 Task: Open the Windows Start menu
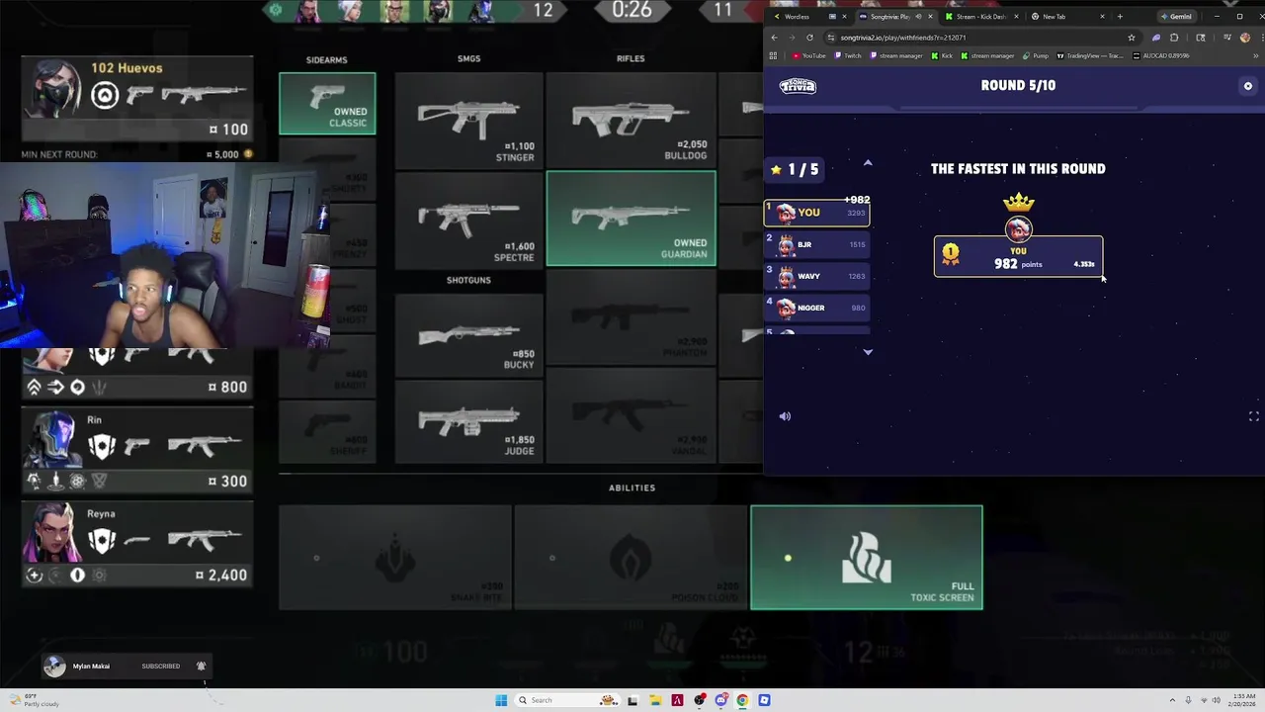(x=501, y=700)
